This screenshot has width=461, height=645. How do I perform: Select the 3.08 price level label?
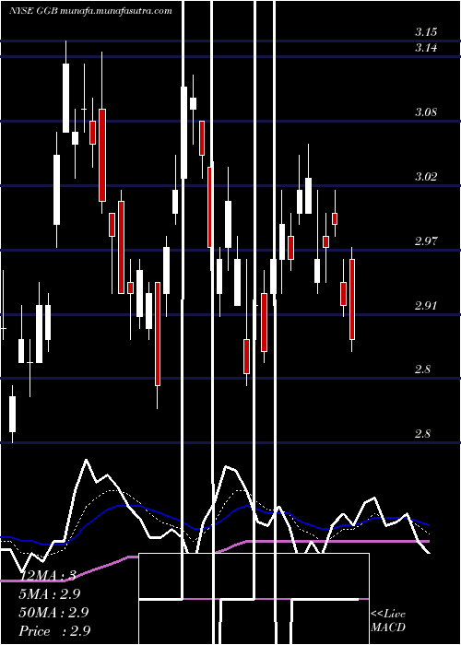(426, 111)
